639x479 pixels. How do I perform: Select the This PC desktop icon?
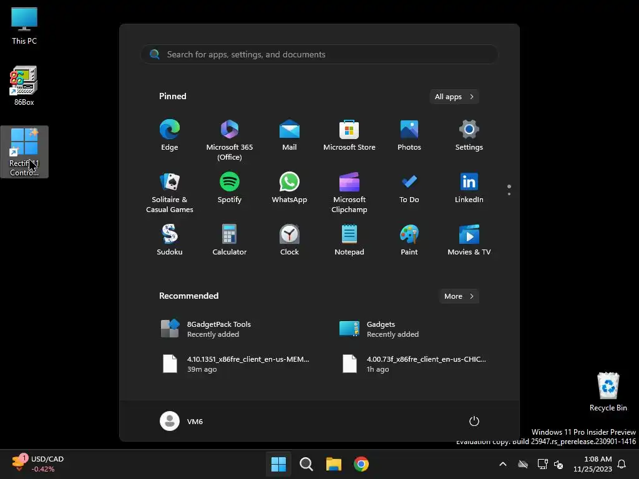24,26
